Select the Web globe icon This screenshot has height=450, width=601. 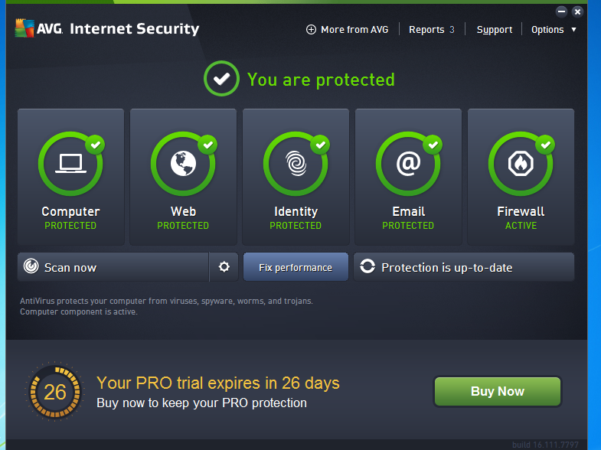183,164
